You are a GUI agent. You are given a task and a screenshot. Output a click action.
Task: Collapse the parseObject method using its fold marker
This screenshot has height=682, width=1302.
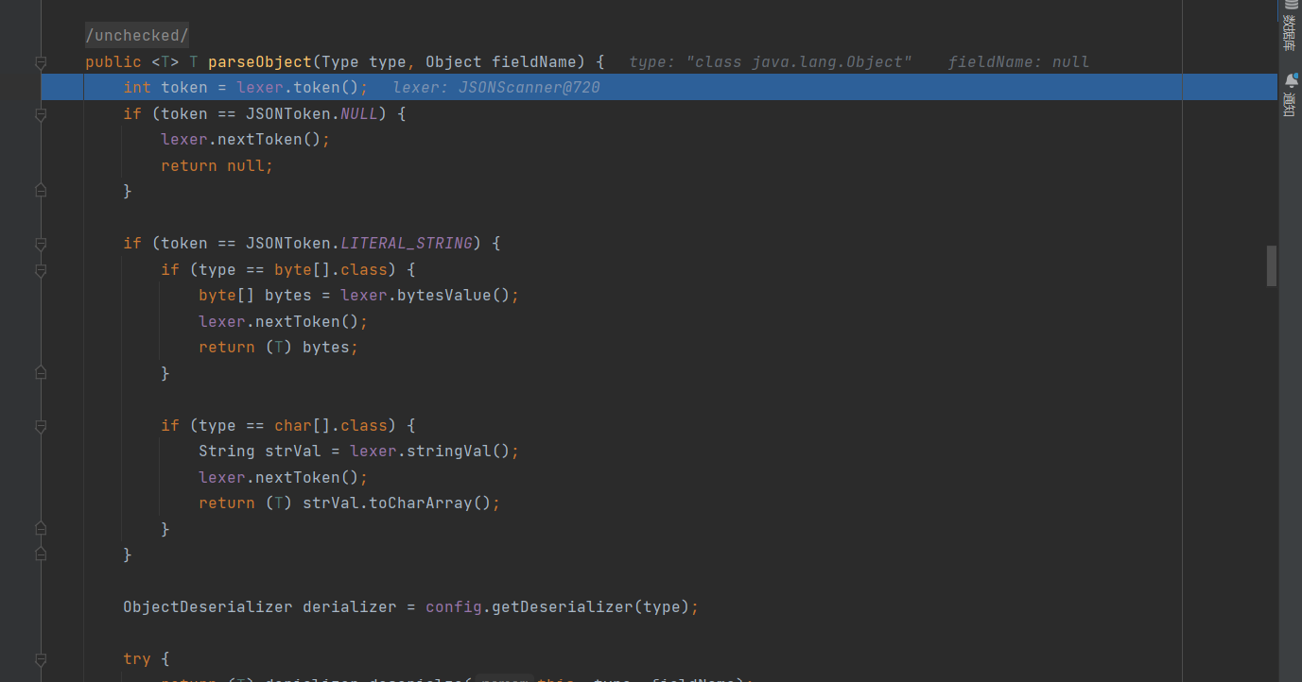pyautogui.click(x=41, y=62)
